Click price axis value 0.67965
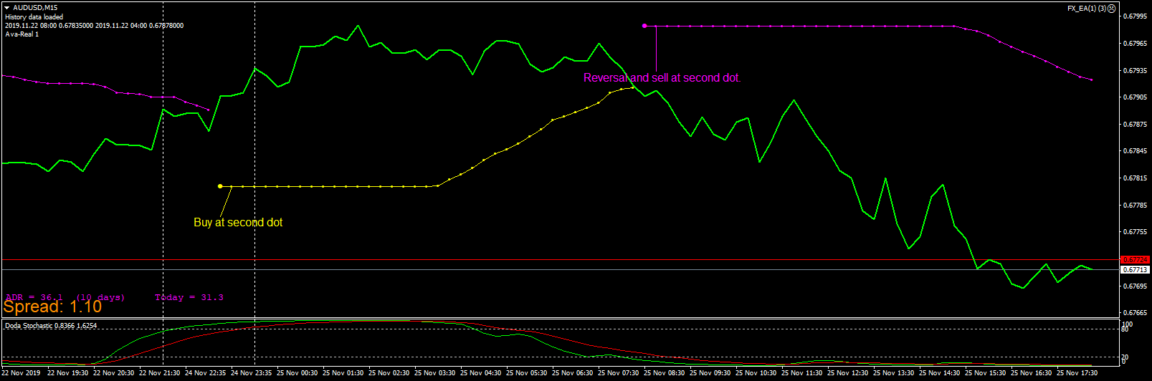Viewport: 1152px width, 381px height. [1135, 44]
